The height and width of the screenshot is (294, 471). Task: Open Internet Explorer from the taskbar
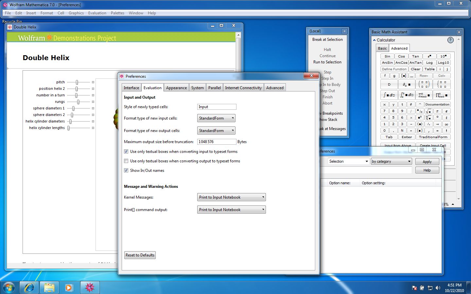[x=29, y=287]
